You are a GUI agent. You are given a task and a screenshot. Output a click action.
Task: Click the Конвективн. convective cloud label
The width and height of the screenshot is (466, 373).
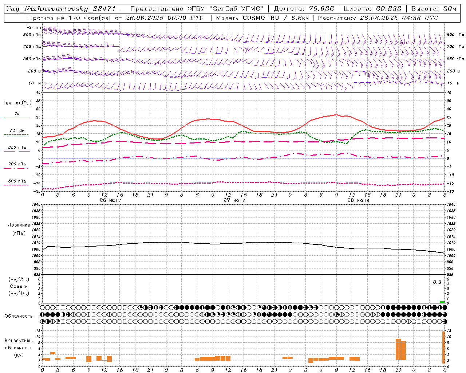coord(19,340)
